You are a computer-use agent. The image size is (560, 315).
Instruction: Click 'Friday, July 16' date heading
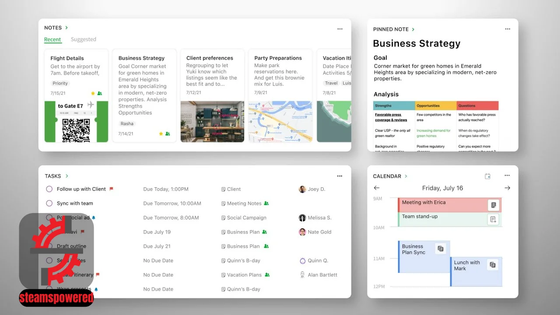(442, 188)
